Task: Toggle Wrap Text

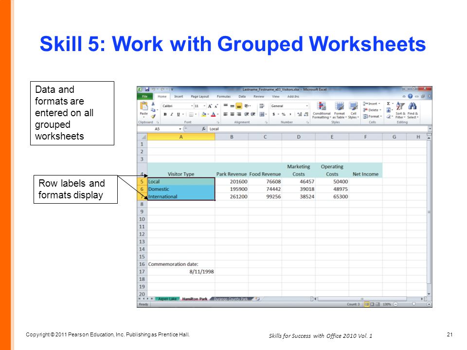Action: tap(262, 105)
